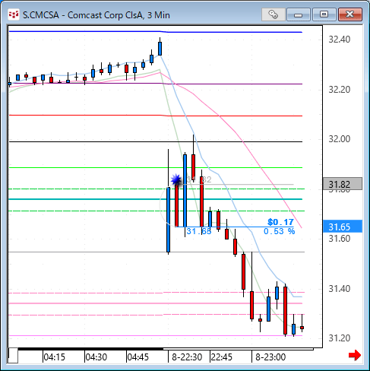Screen dimensions: 370x371
Task: Click the 04:15 time axis label
Action: coord(55,357)
